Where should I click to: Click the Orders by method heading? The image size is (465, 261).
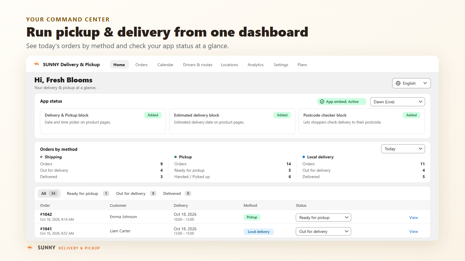pyautogui.click(x=59, y=149)
